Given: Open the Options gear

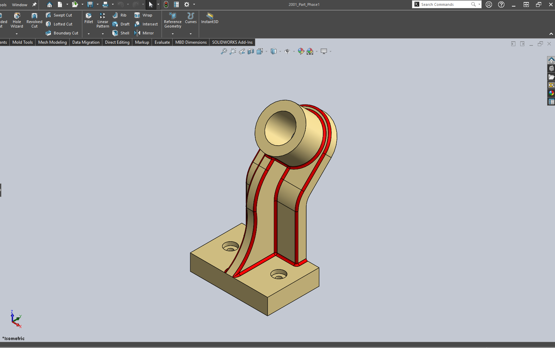Looking at the screenshot, I should point(187,4).
